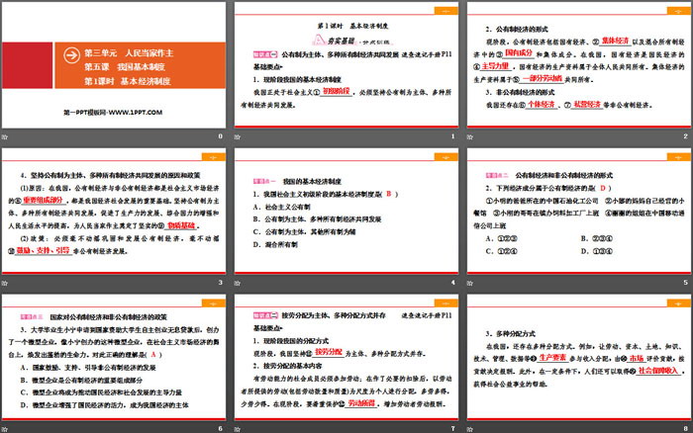Click the star animation icon under slide 8
This screenshot has width=693, height=433.
tap(470, 429)
